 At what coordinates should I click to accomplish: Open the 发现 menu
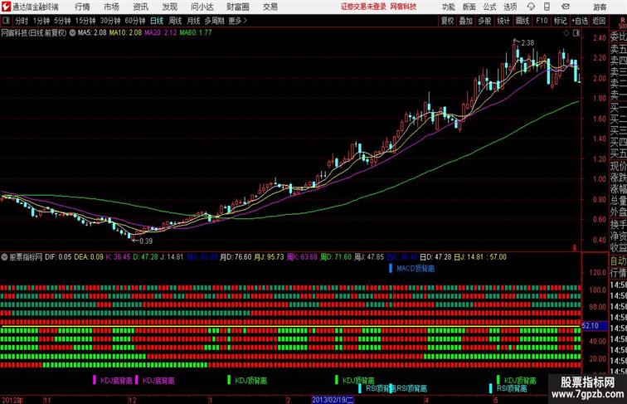tap(170, 7)
